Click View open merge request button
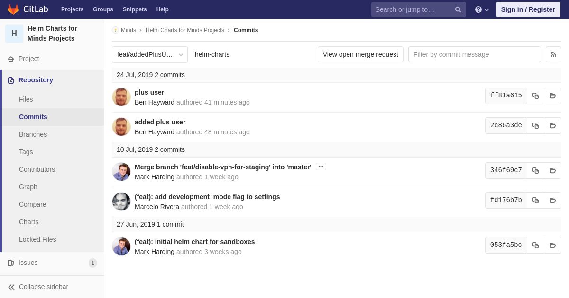 click(360, 54)
